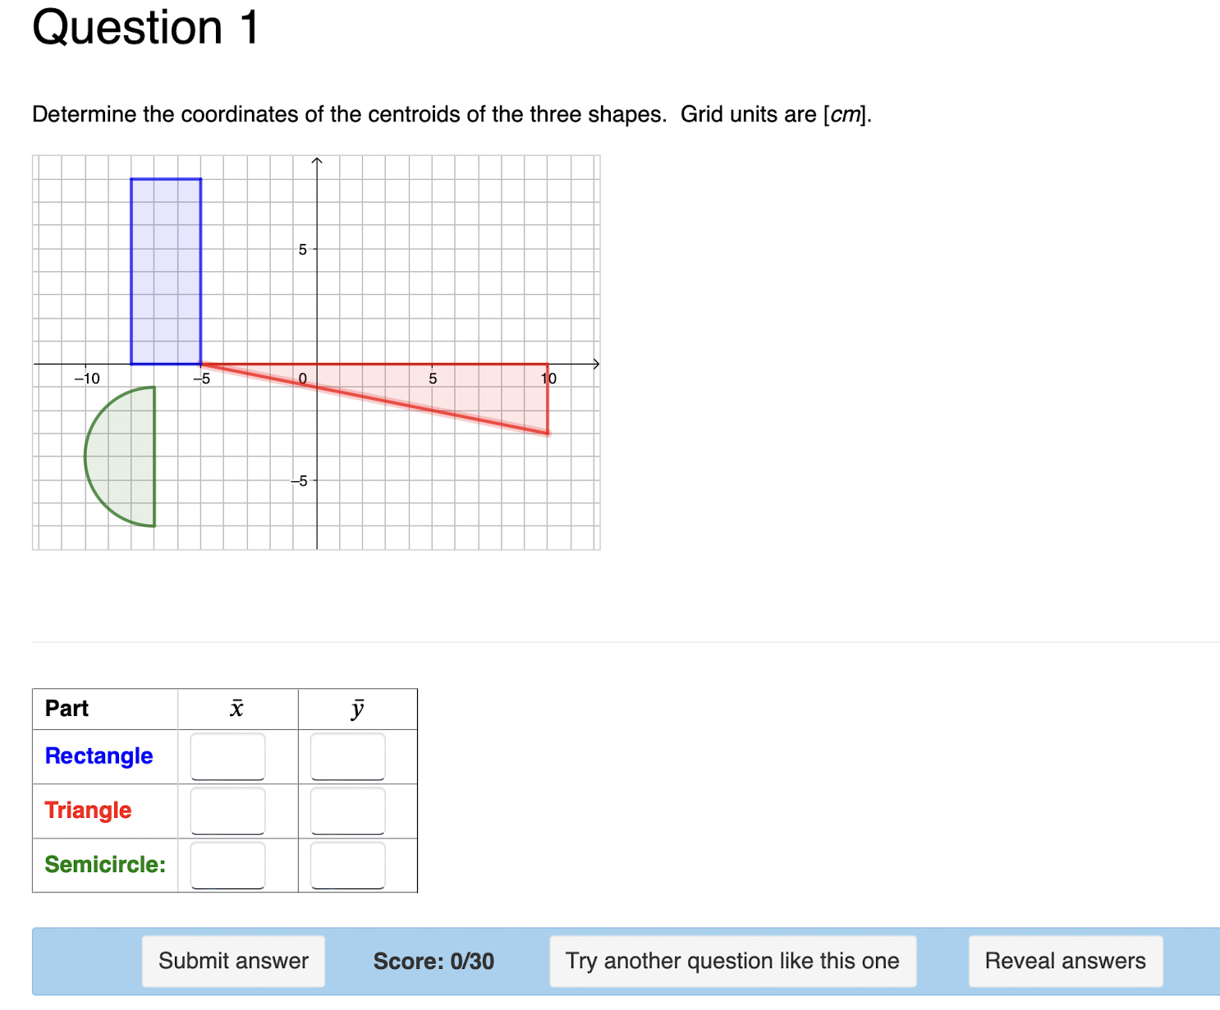The image size is (1220, 1010).
Task: Click the x̄ input field for Semicircle
Action: [227, 864]
